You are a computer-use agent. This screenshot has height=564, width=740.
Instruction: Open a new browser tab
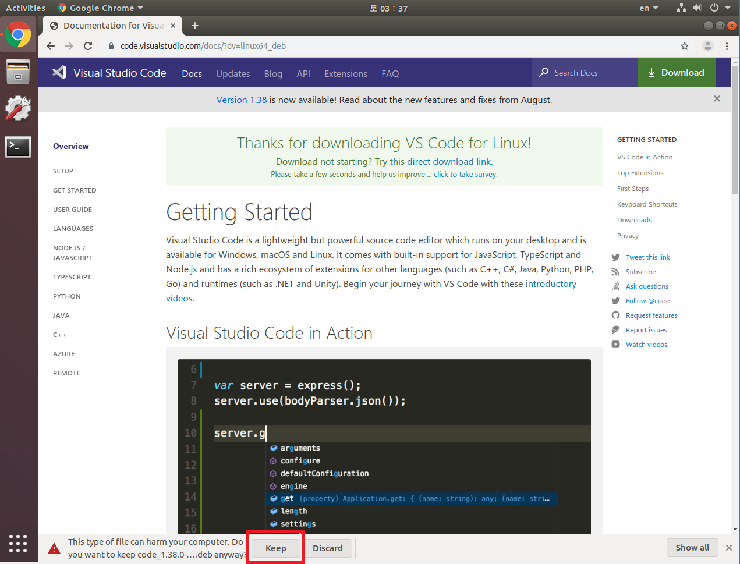pyautogui.click(x=195, y=26)
